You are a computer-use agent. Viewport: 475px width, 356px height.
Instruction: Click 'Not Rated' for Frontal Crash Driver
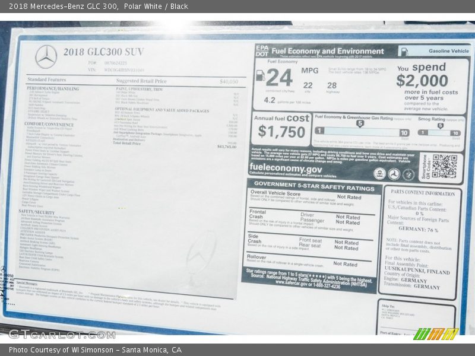pyautogui.click(x=348, y=217)
